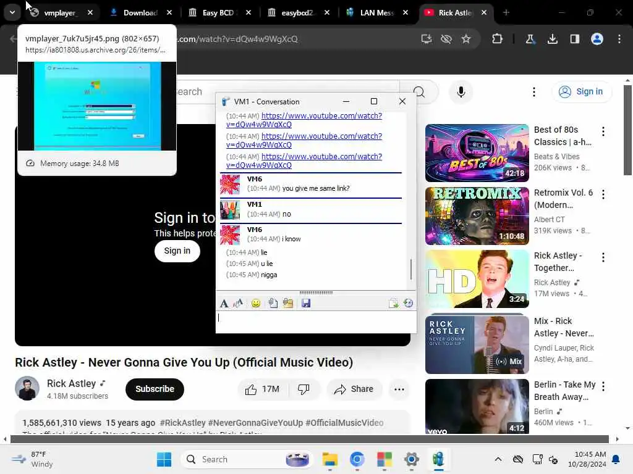This screenshot has width=633, height=474.
Task: Open the first youtube link in conversation
Action: click(304, 120)
